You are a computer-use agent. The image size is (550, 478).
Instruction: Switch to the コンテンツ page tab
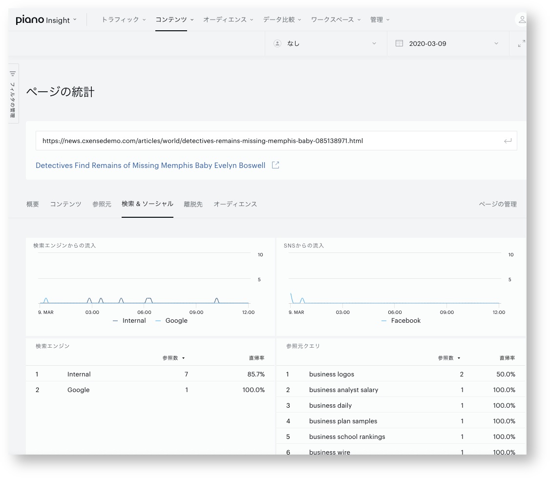coord(65,204)
